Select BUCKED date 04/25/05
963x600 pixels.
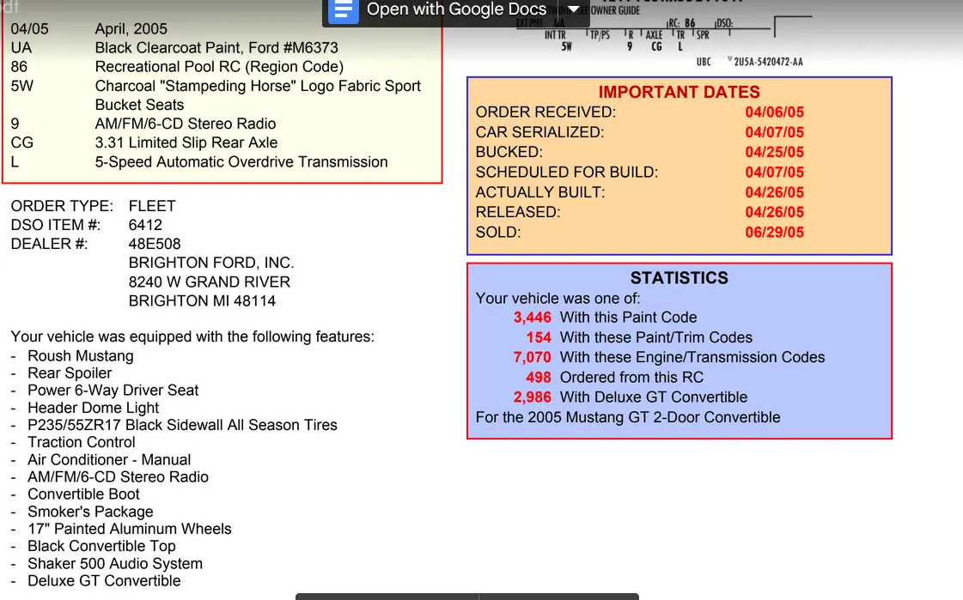click(x=775, y=152)
